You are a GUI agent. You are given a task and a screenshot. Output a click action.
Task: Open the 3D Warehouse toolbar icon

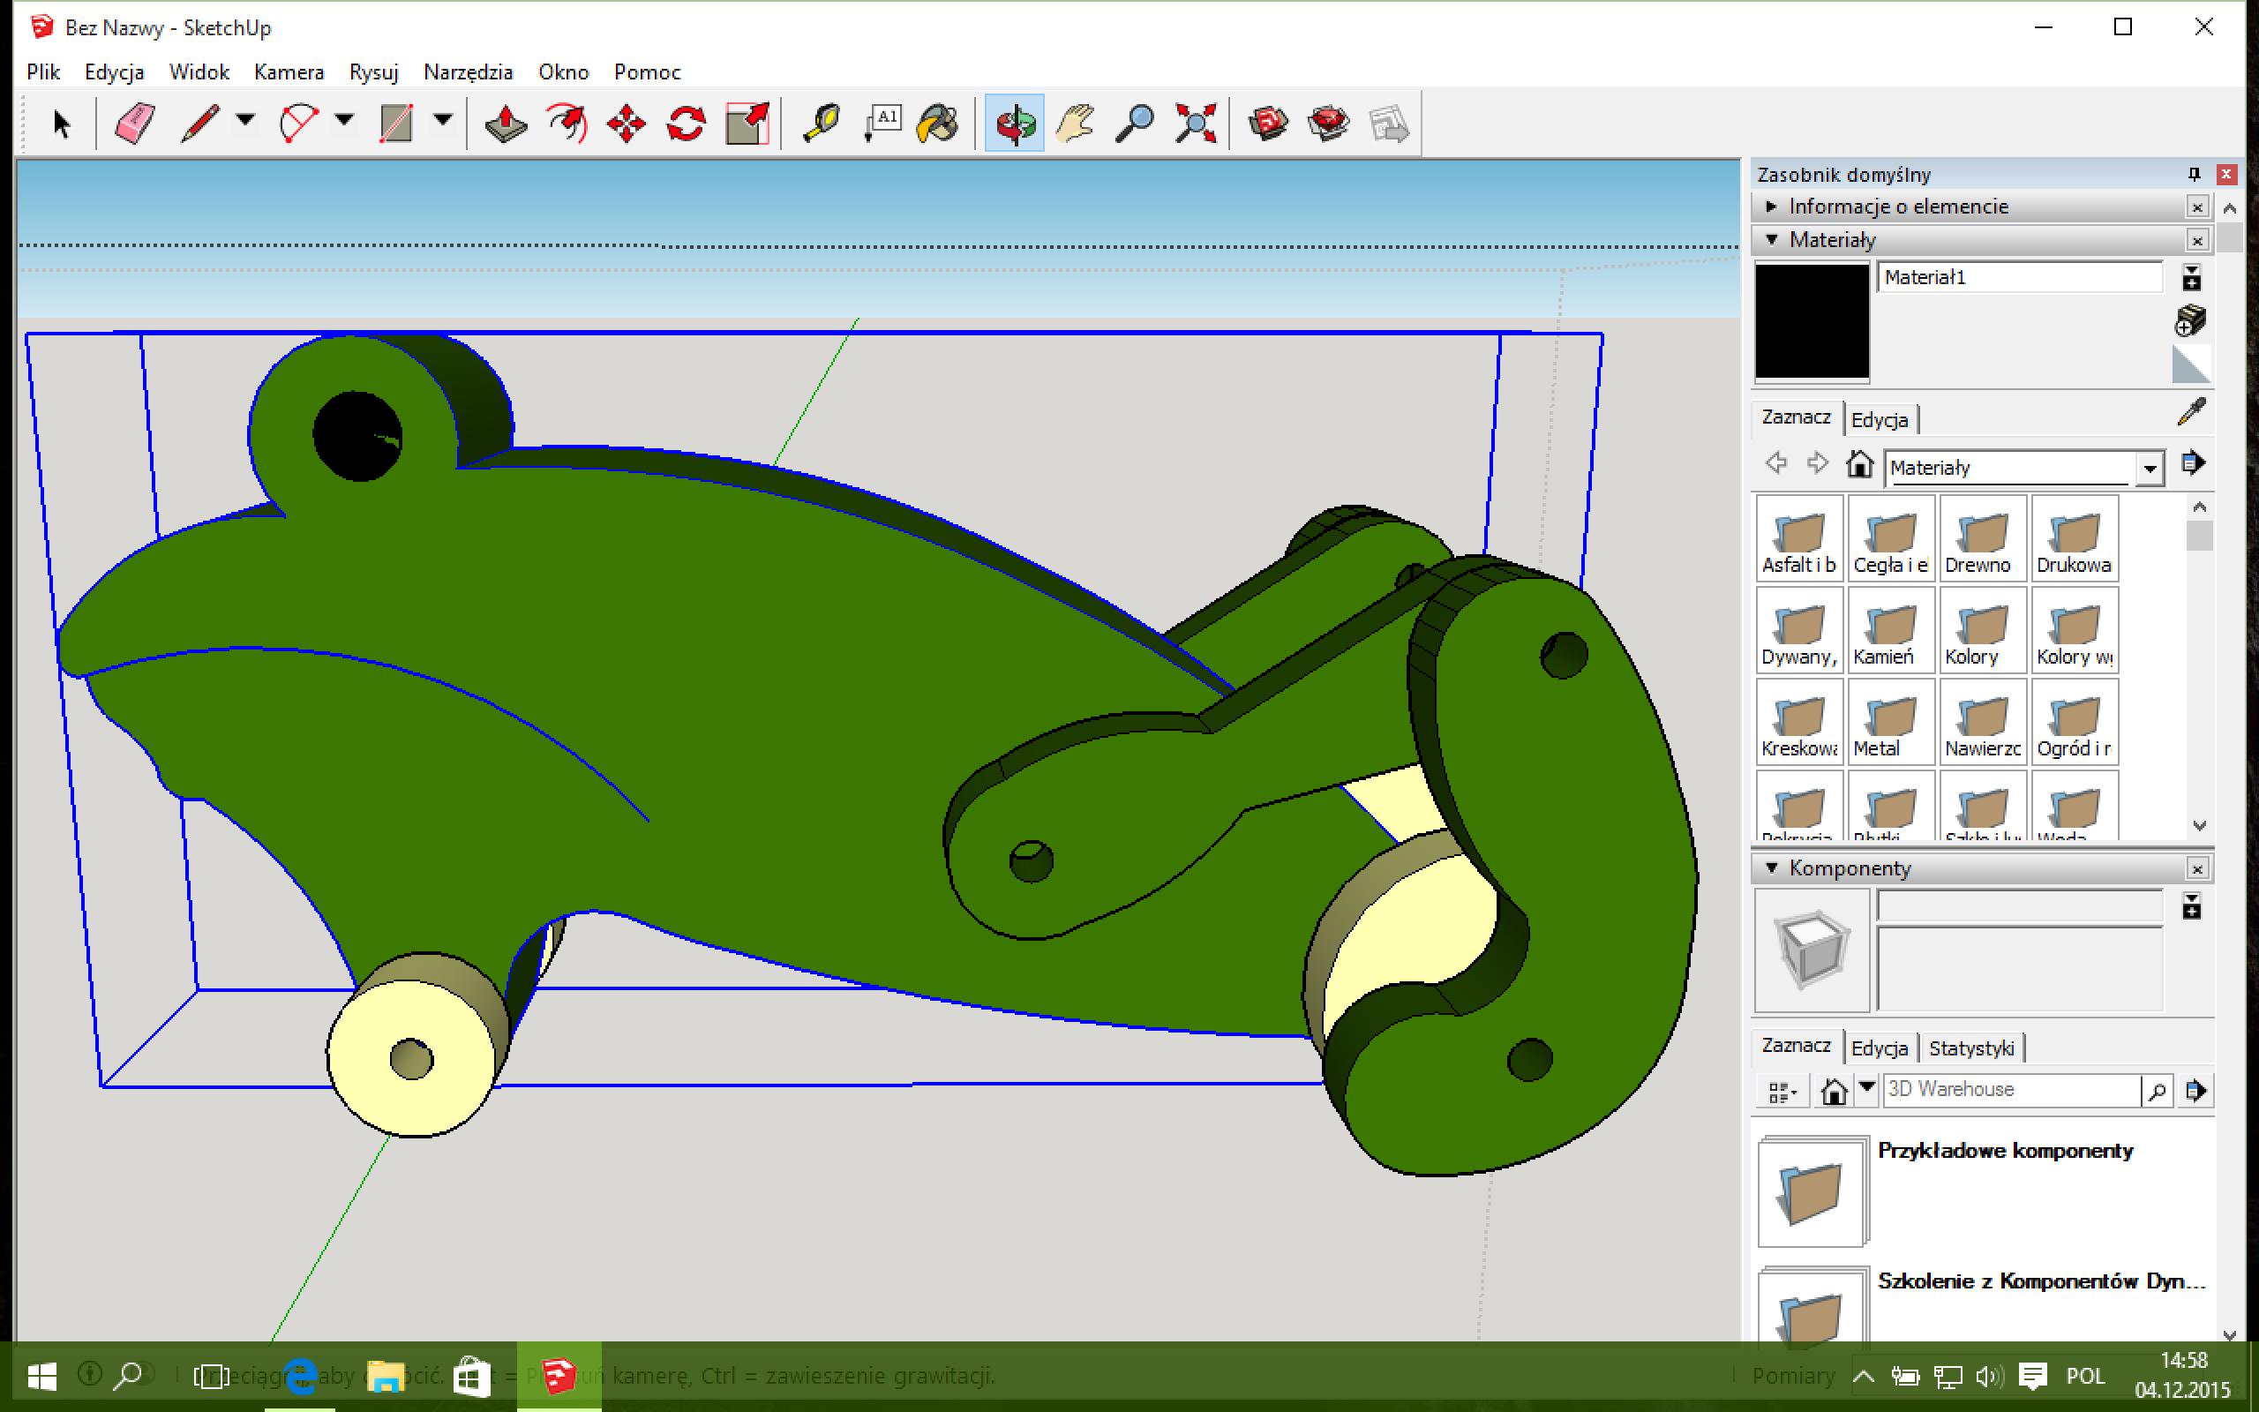1268,124
